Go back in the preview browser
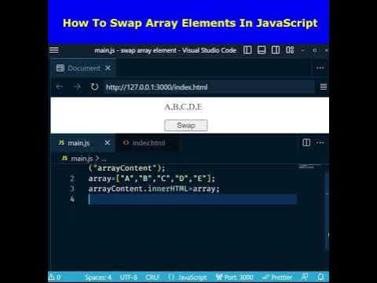Image resolution: width=377 pixels, height=283 pixels. tap(60, 86)
